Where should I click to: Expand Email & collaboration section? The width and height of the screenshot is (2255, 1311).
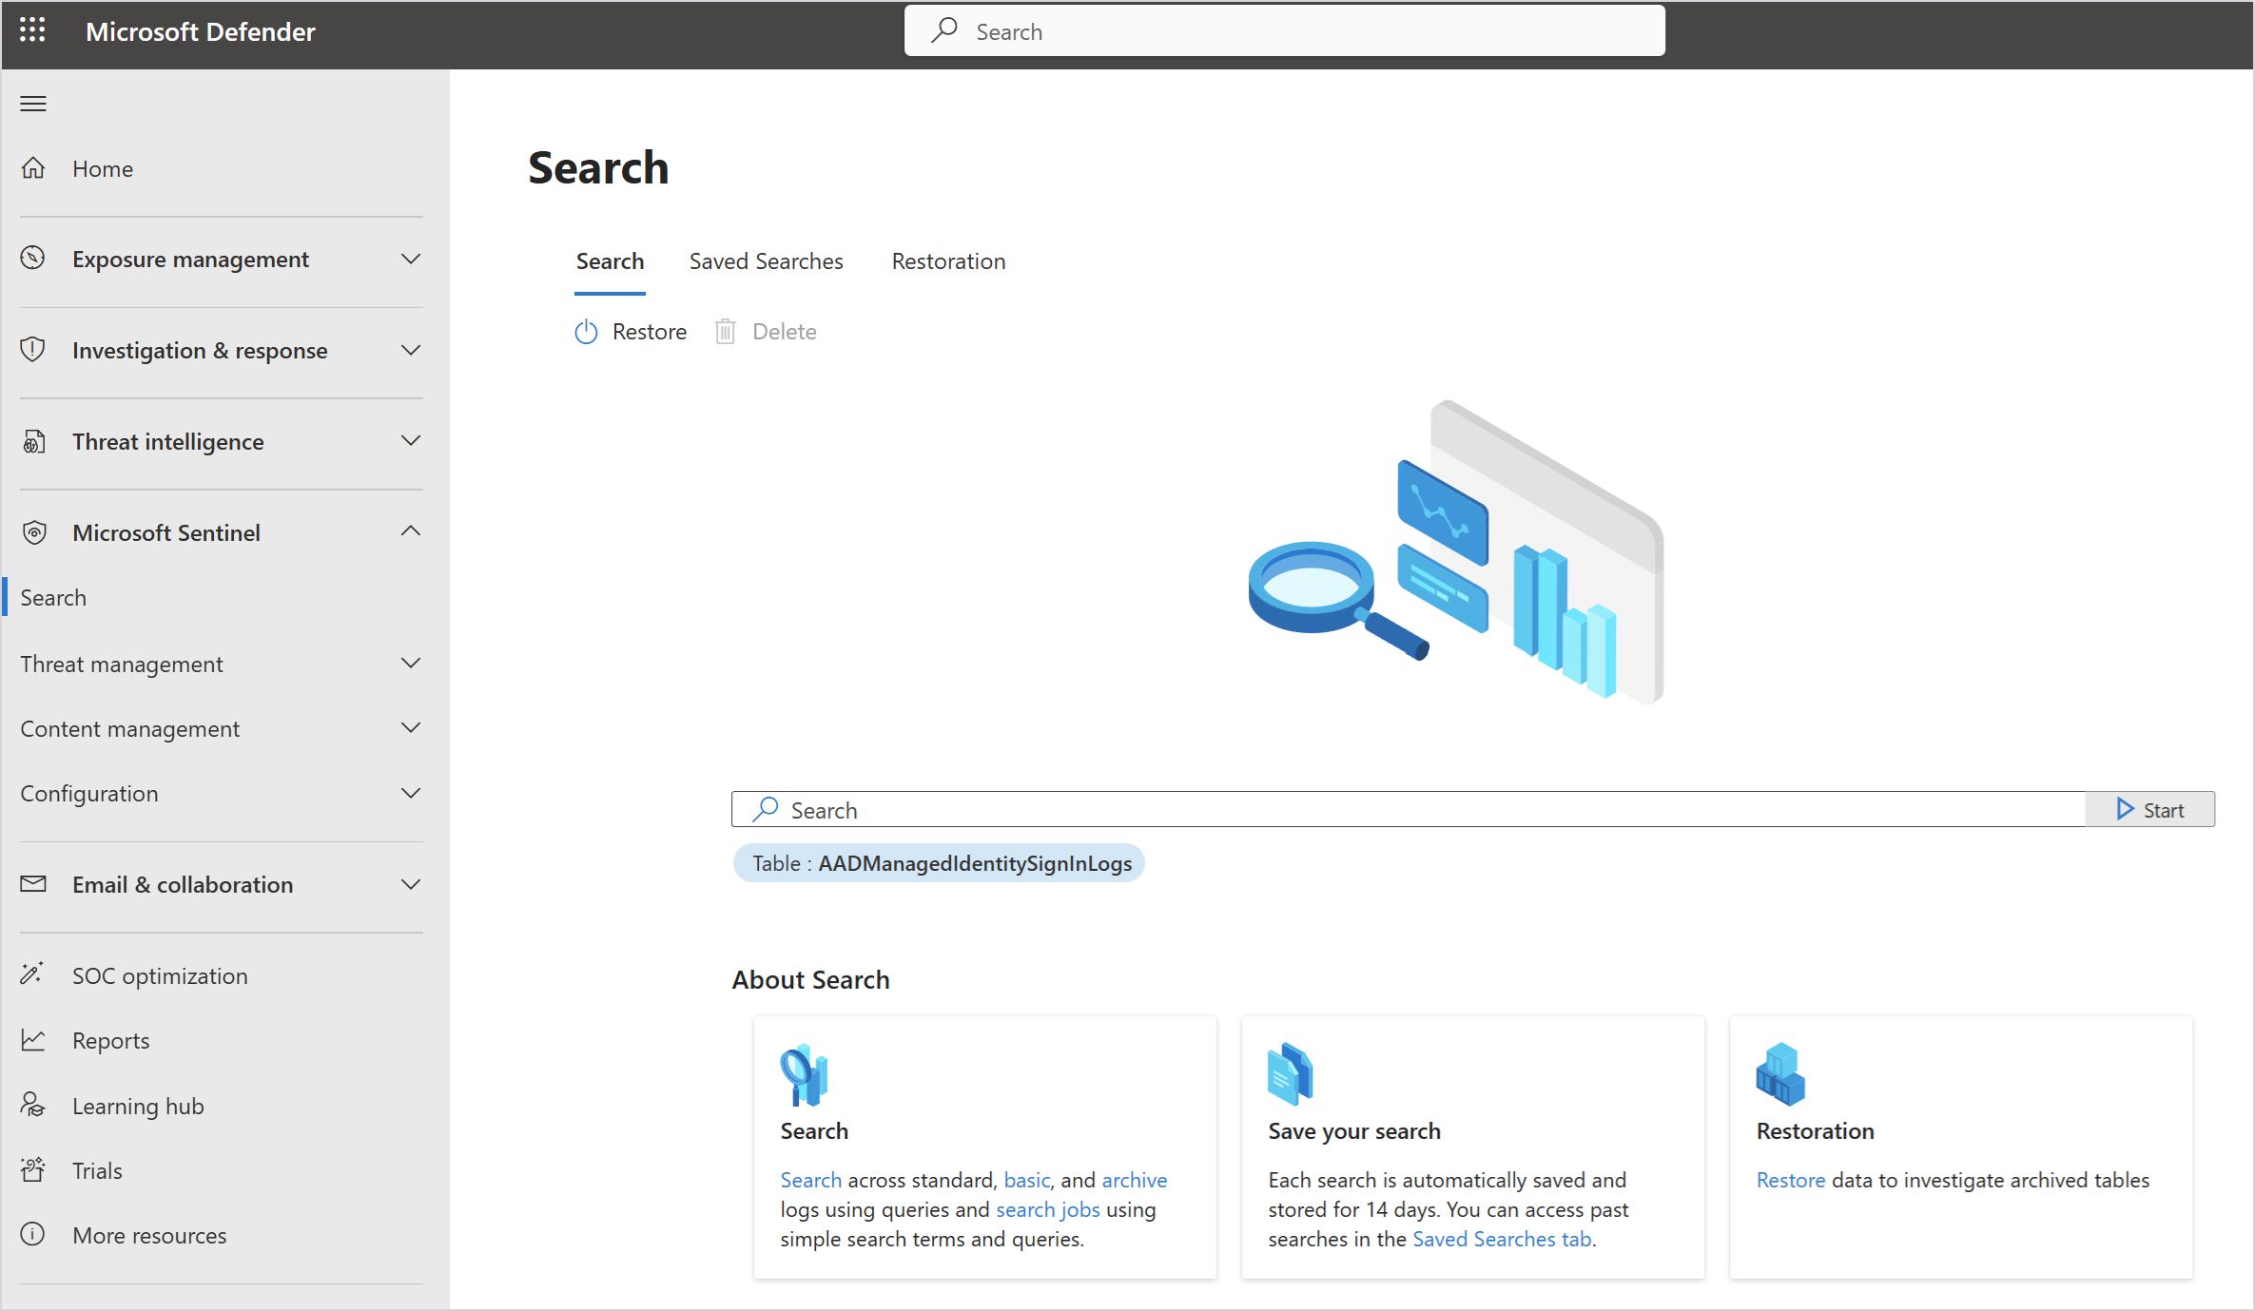(x=410, y=884)
